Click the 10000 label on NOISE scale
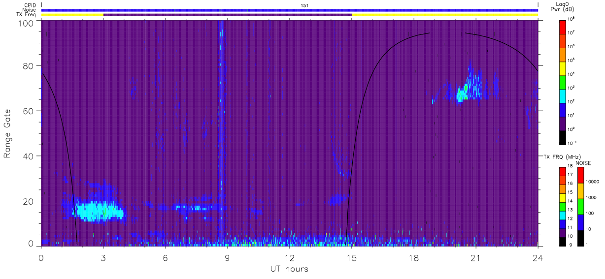The image size is (605, 279). 593,182
